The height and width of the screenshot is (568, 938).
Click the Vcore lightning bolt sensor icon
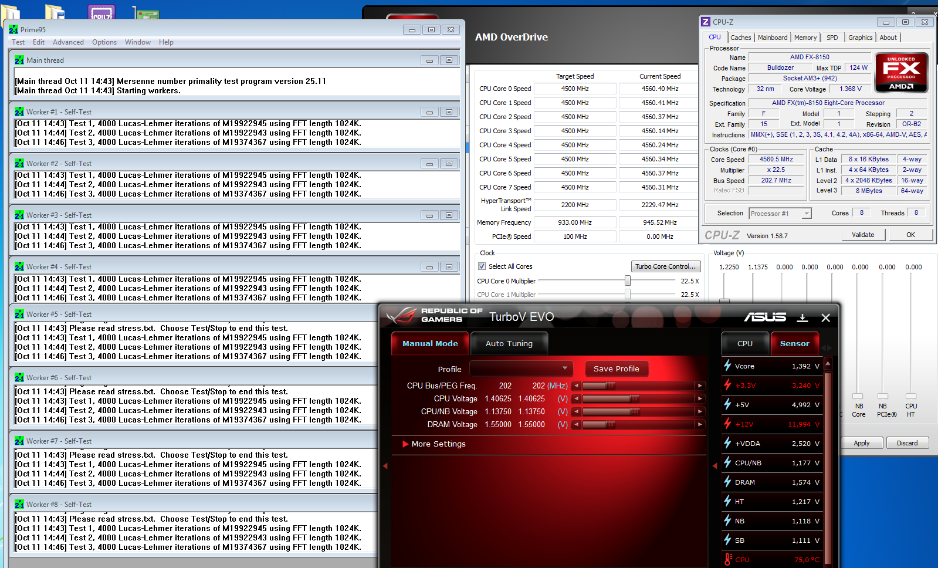[727, 366]
